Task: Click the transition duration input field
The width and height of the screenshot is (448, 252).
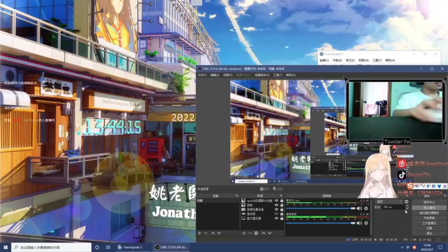Action: tap(393, 207)
